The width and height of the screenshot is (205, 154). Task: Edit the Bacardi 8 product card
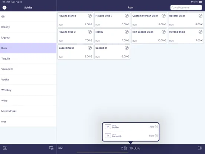[x=127, y=48]
